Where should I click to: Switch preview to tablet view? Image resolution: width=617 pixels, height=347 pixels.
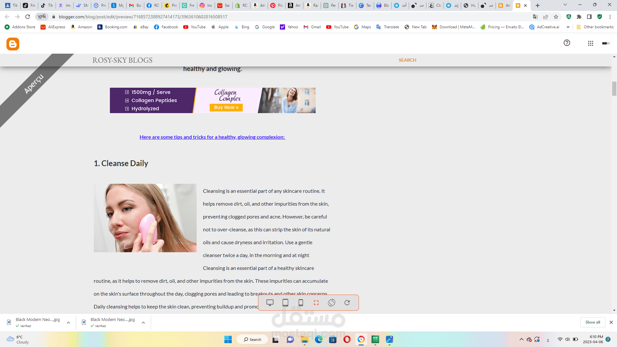pyautogui.click(x=285, y=303)
